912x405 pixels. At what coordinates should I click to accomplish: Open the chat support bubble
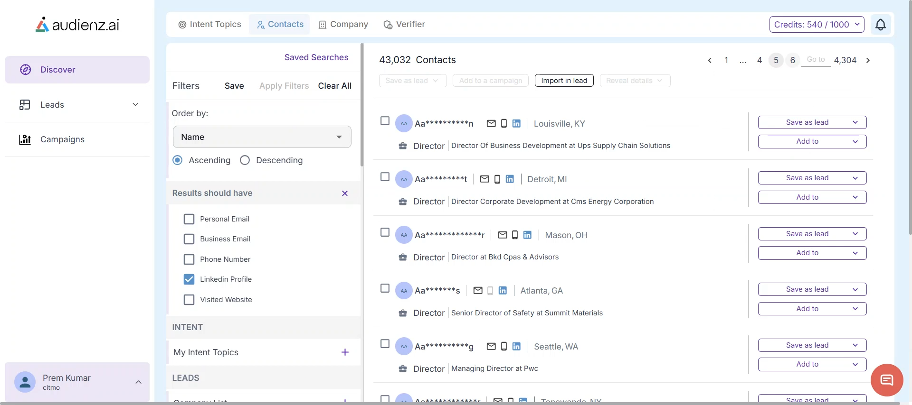point(887,380)
